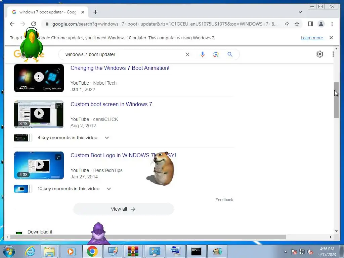Open the Control Panel taskbar icon
The image size is (344, 258).
point(155,251)
